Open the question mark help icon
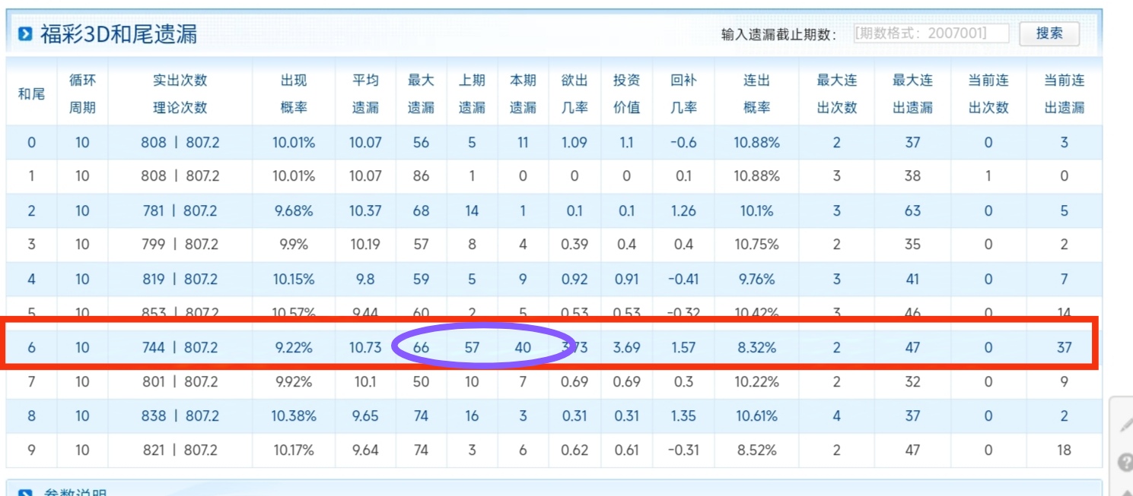 click(1125, 461)
